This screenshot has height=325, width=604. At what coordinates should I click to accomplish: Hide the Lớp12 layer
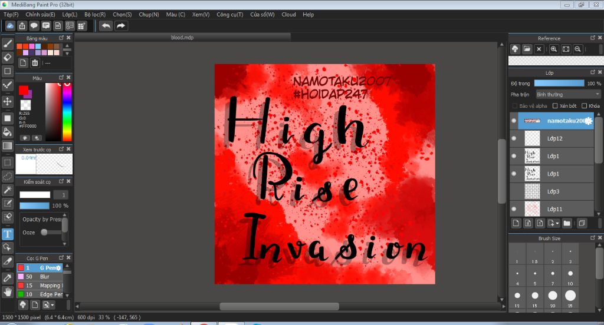(514, 138)
